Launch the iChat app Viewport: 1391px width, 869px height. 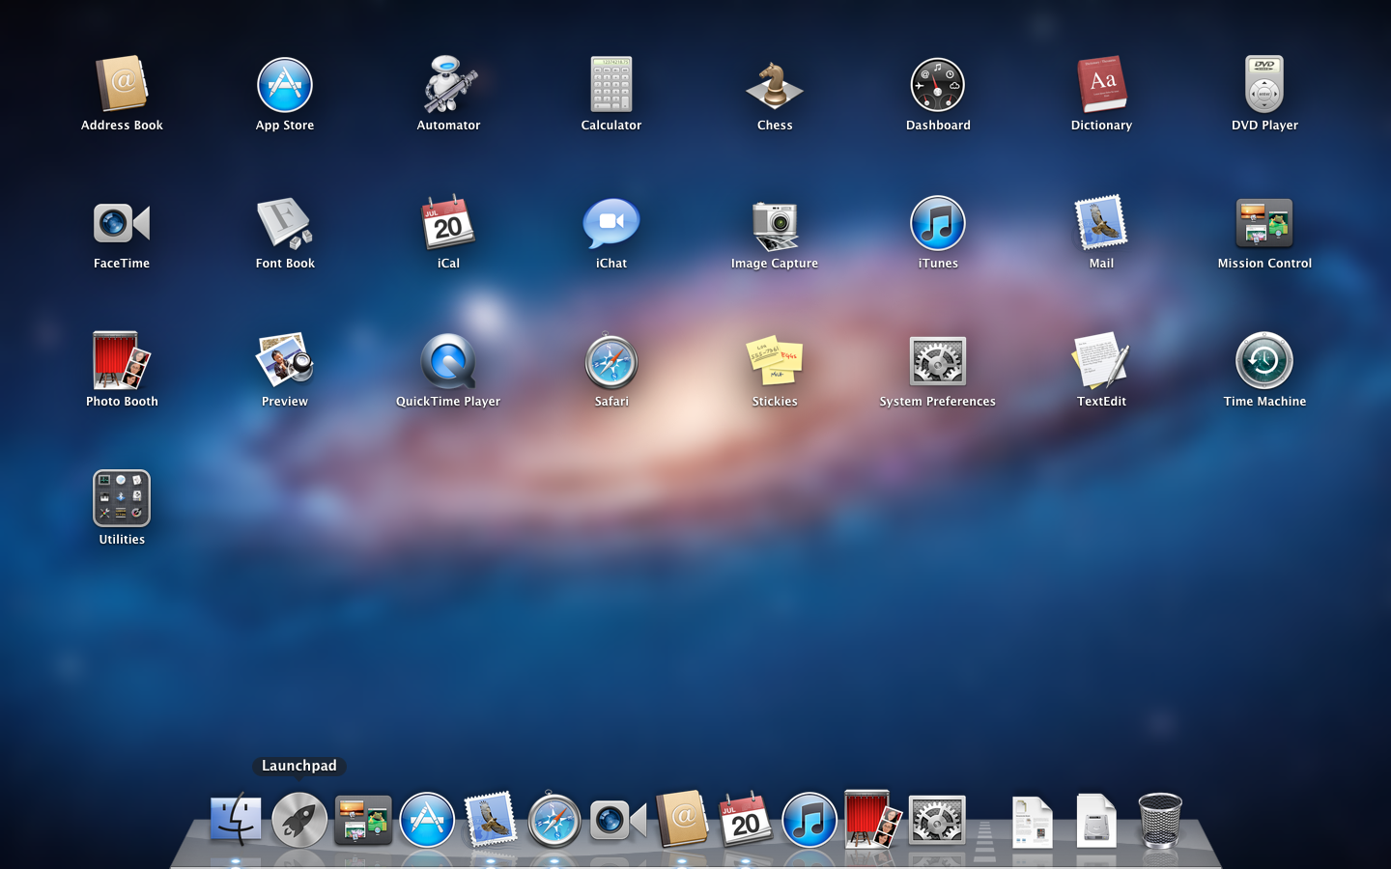(611, 223)
